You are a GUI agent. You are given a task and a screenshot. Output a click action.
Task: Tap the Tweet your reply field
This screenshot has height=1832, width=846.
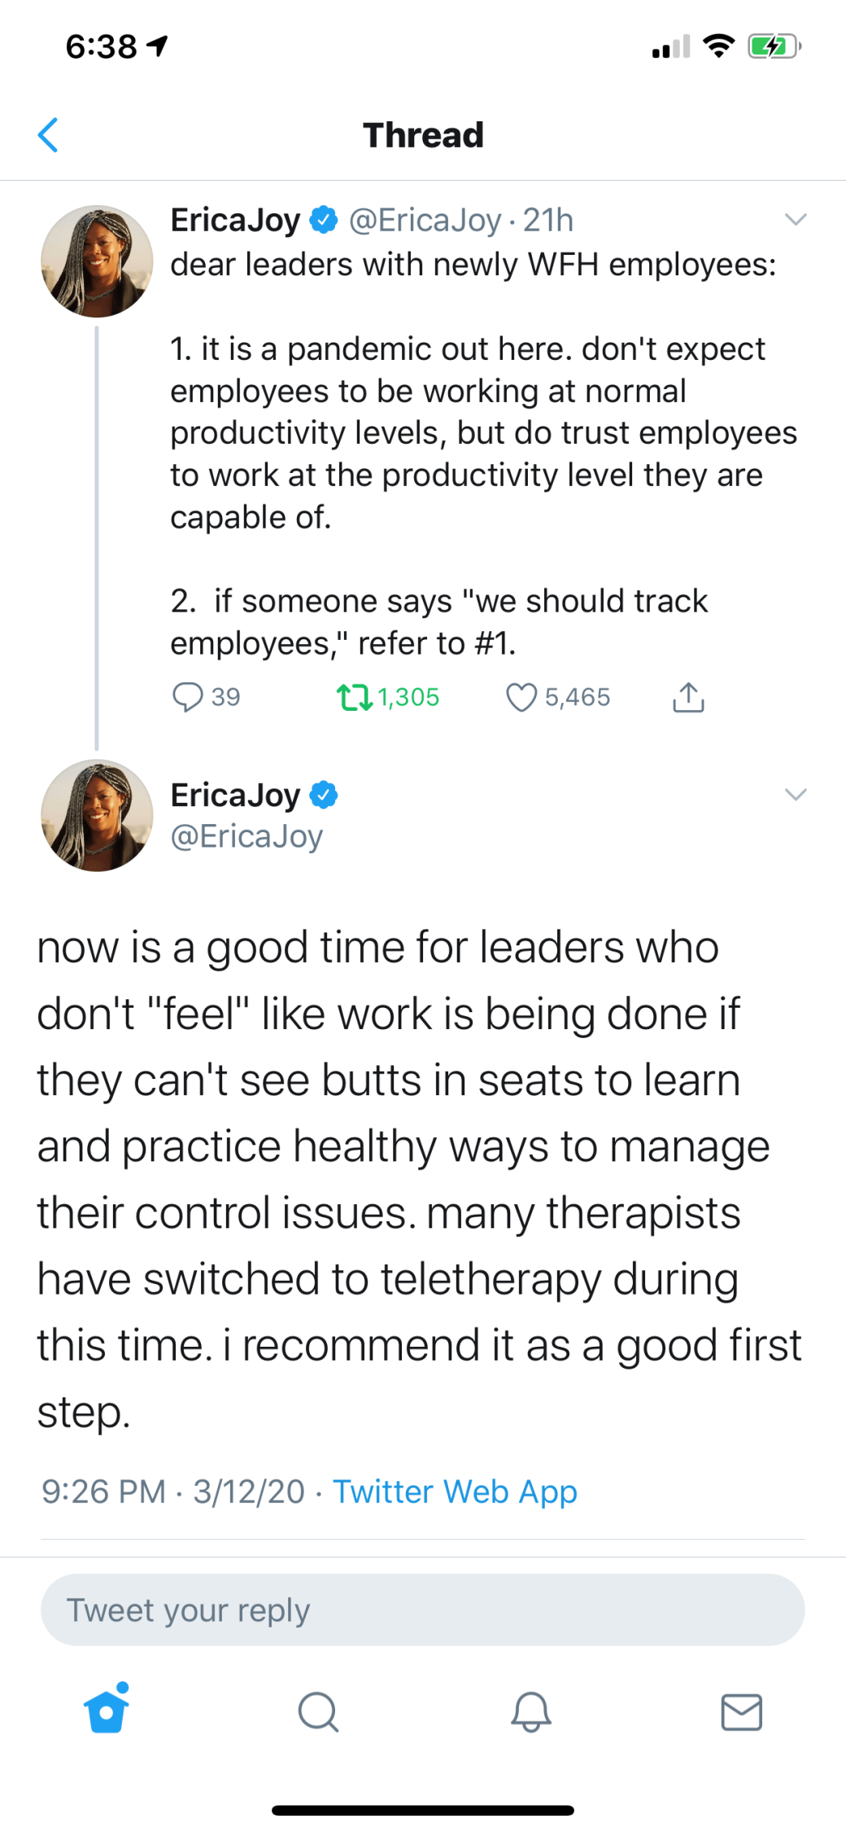[x=423, y=1610]
